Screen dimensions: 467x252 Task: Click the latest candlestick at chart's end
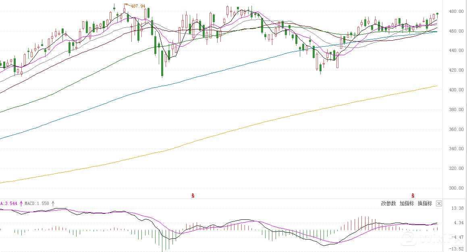(x=437, y=14)
